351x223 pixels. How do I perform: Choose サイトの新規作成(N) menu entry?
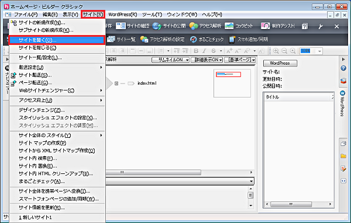[57, 23]
